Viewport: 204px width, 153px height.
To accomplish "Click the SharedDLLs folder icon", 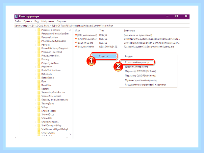I will pos(39,115).
